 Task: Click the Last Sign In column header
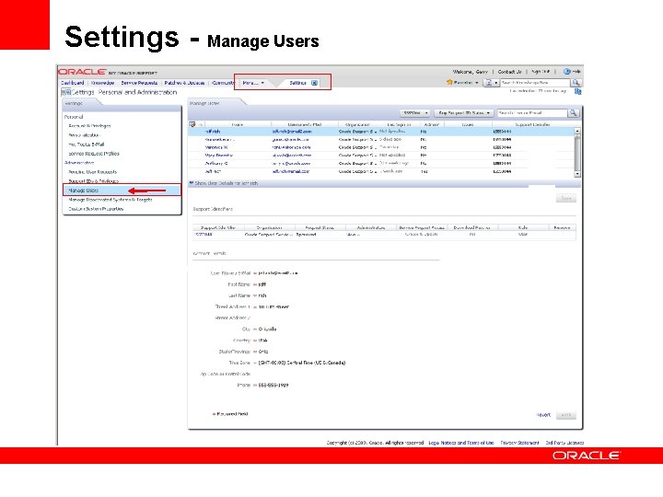[x=399, y=124]
